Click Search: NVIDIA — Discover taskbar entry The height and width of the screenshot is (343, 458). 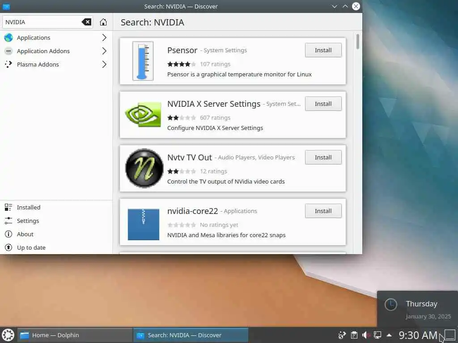191,335
